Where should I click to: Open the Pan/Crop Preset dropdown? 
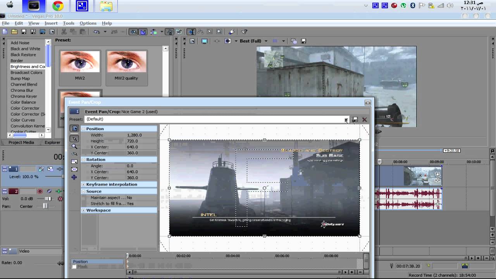[x=346, y=119]
